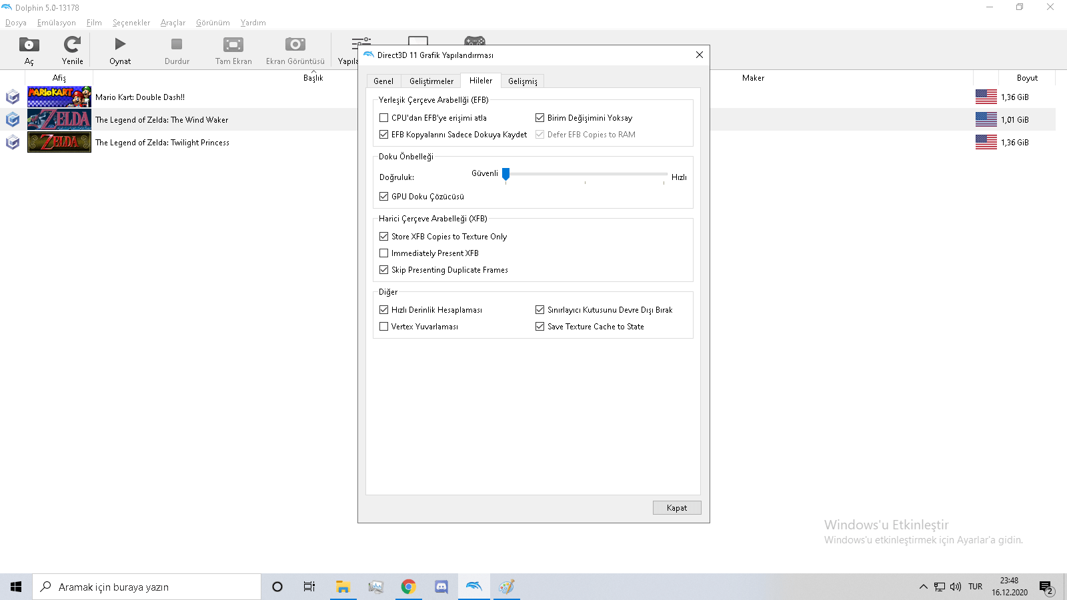This screenshot has width=1067, height=600.
Task: Open Discord from taskbar
Action: click(441, 587)
